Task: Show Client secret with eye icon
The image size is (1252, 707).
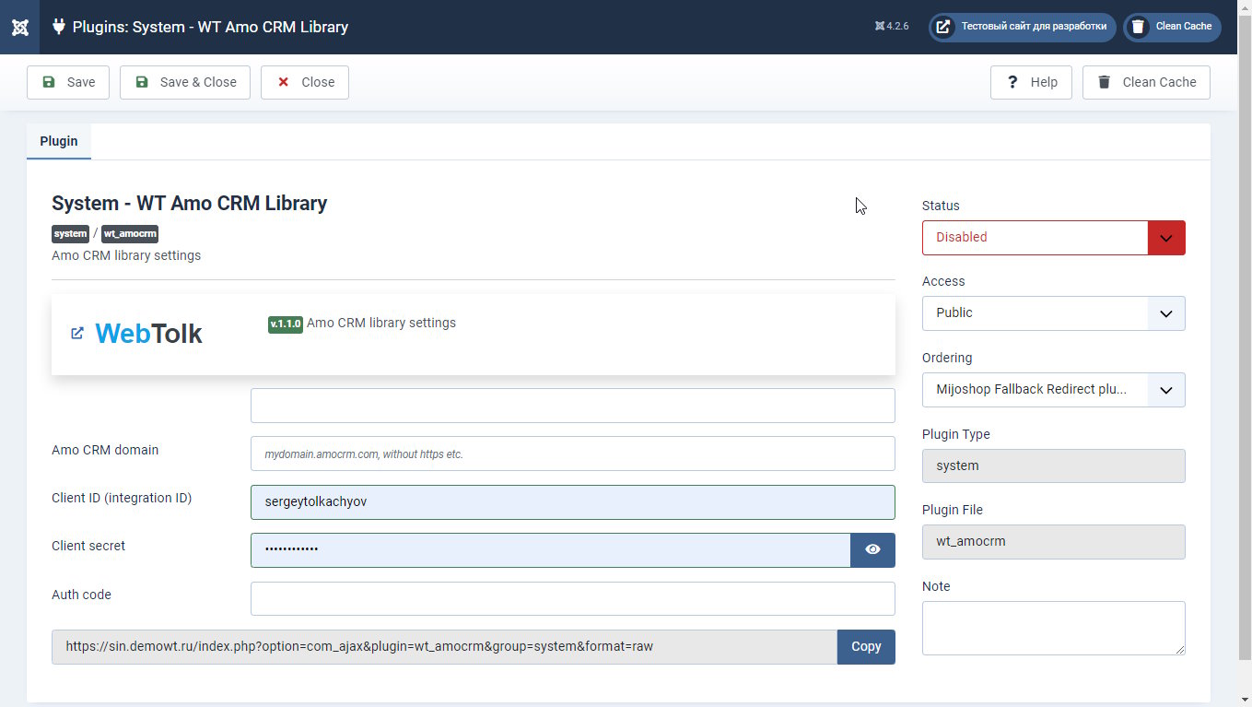Action: (x=872, y=550)
